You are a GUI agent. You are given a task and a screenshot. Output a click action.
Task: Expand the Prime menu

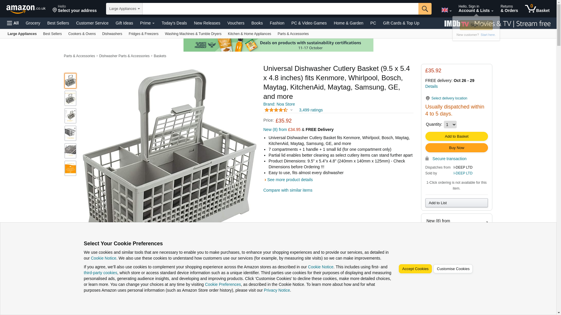[147, 23]
